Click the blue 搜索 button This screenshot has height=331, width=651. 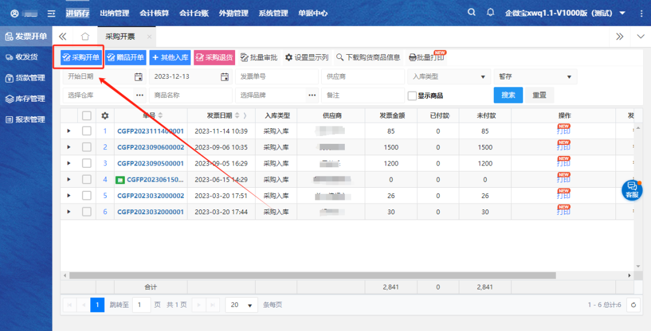(x=508, y=95)
